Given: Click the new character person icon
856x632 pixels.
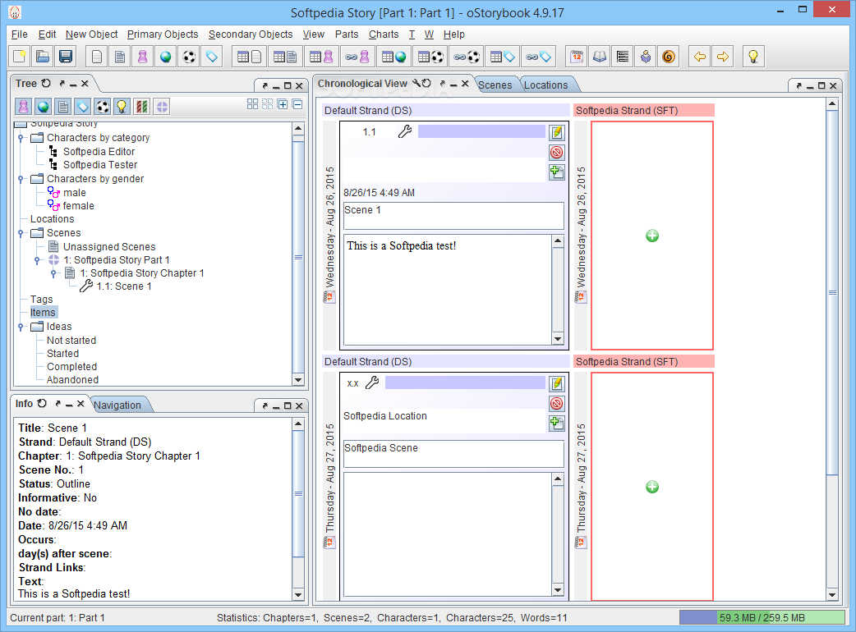Looking at the screenshot, I should pos(142,56).
